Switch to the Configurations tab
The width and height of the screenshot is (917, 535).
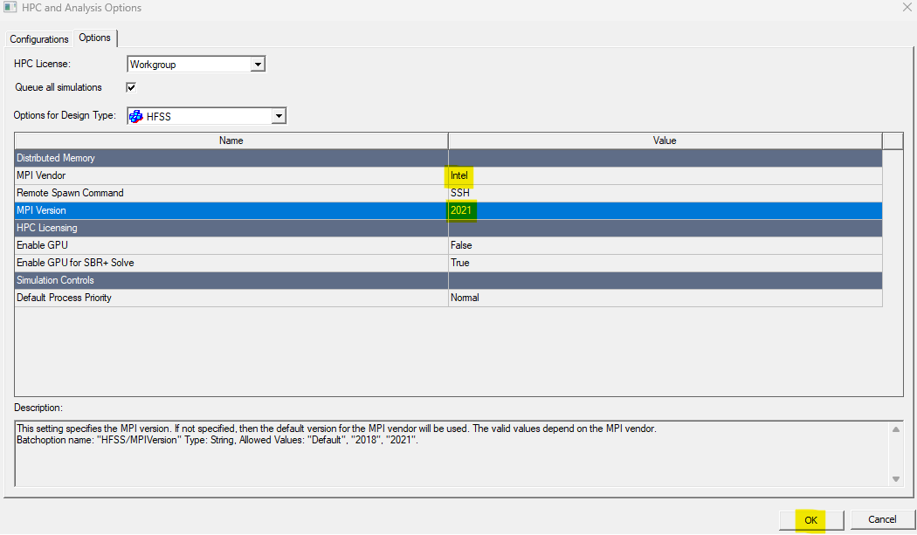point(38,39)
